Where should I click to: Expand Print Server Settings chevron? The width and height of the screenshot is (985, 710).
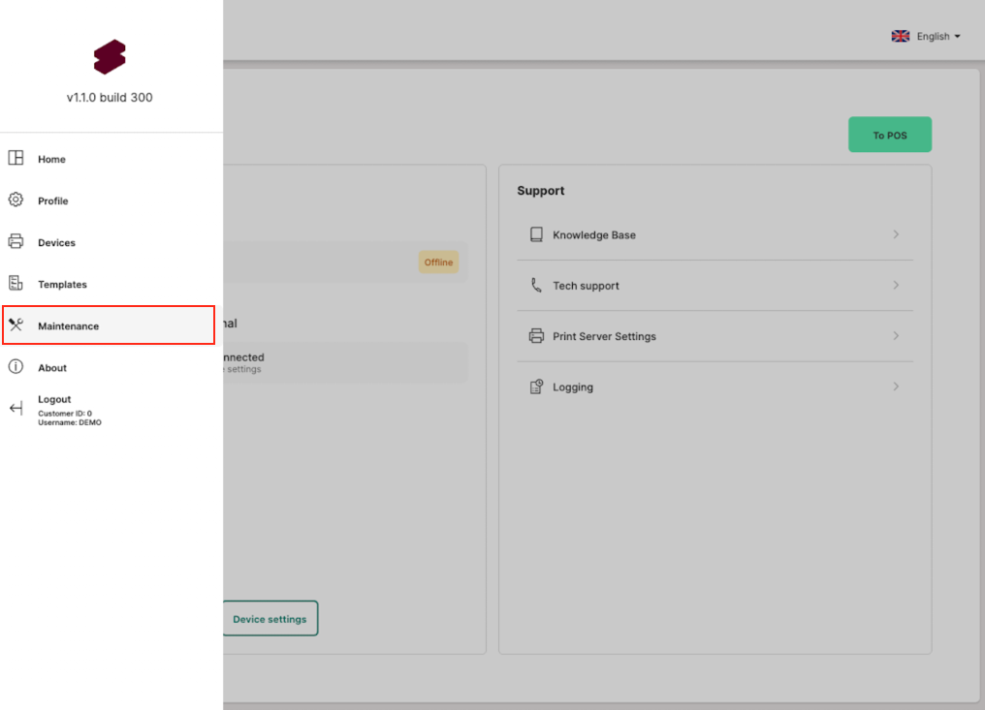coord(896,336)
